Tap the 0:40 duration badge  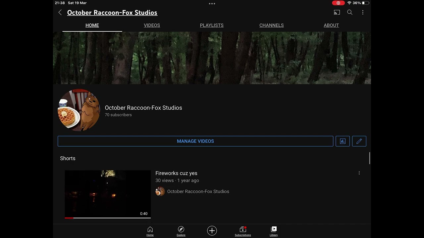[144, 214]
